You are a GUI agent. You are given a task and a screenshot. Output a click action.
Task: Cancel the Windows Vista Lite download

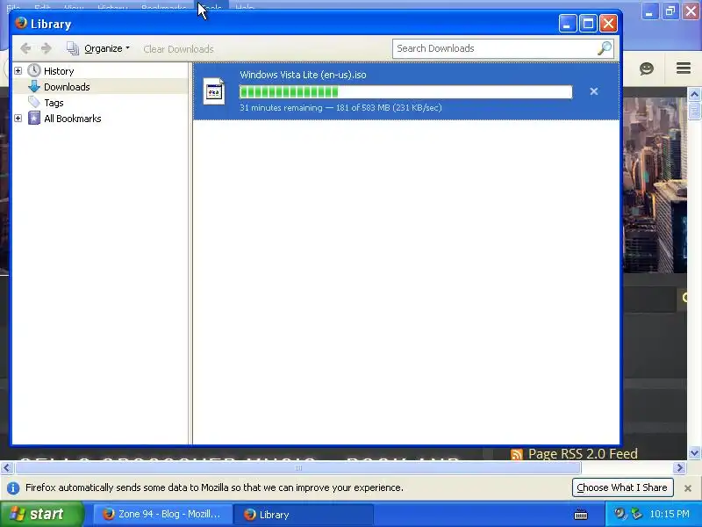[x=594, y=91]
